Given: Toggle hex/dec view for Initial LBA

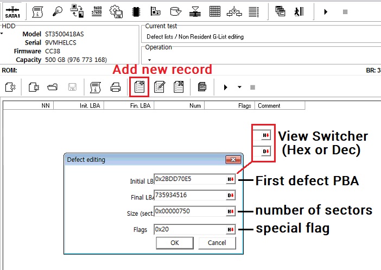Looking at the screenshot, I should 231,179.
